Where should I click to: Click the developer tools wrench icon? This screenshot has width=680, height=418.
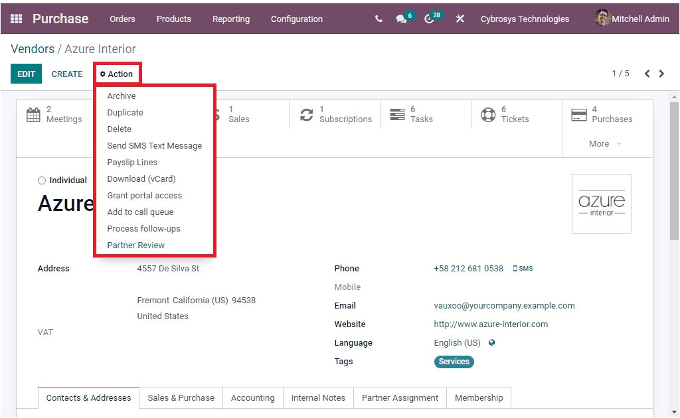point(460,19)
